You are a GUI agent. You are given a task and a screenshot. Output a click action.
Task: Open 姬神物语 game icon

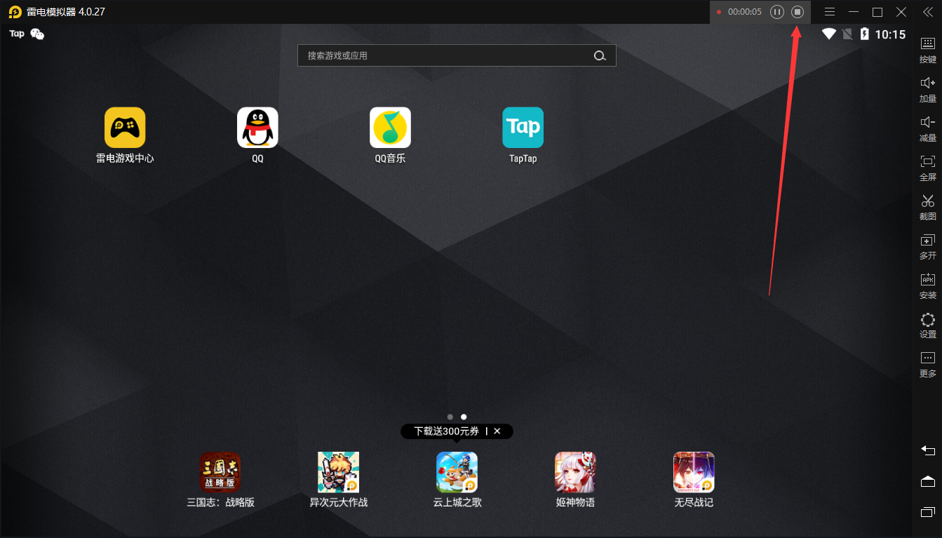(x=575, y=472)
